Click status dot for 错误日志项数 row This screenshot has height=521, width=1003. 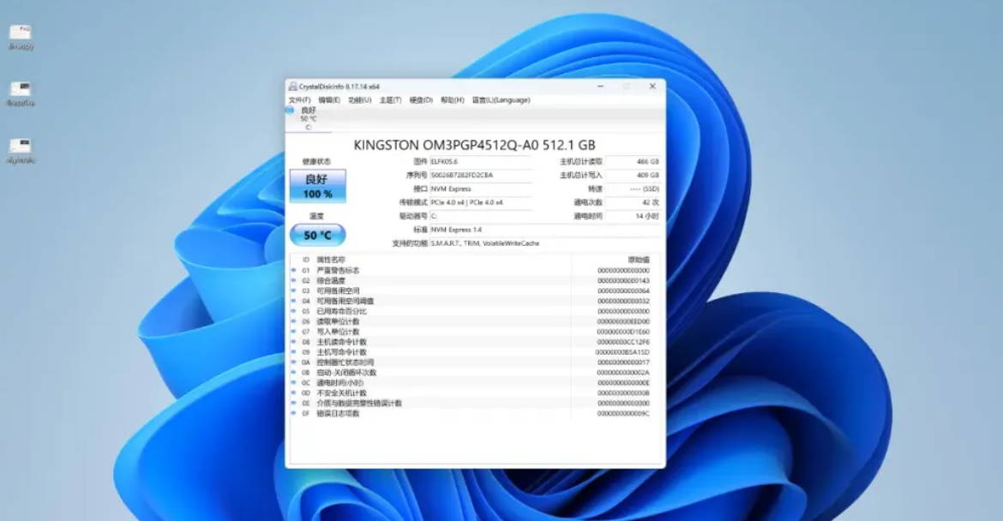[x=293, y=414]
